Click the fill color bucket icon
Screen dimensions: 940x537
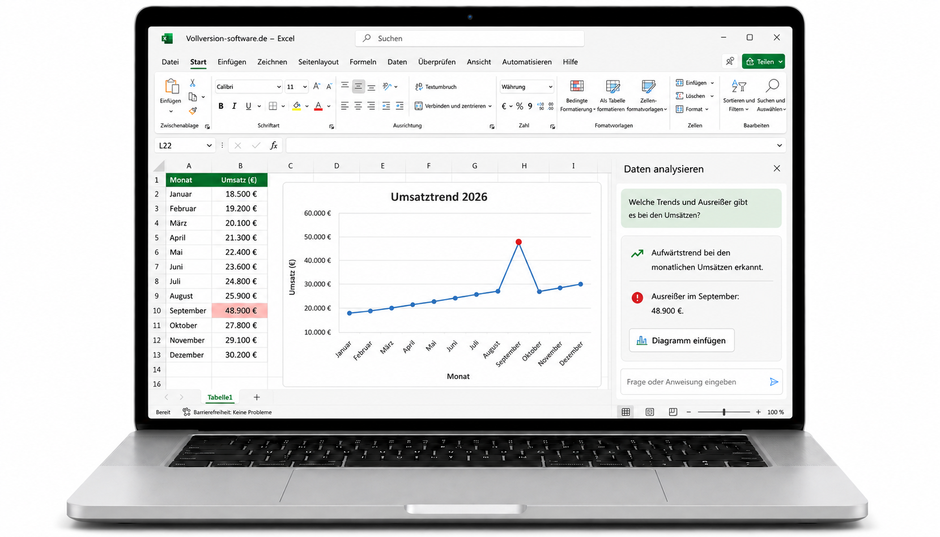[x=296, y=106]
